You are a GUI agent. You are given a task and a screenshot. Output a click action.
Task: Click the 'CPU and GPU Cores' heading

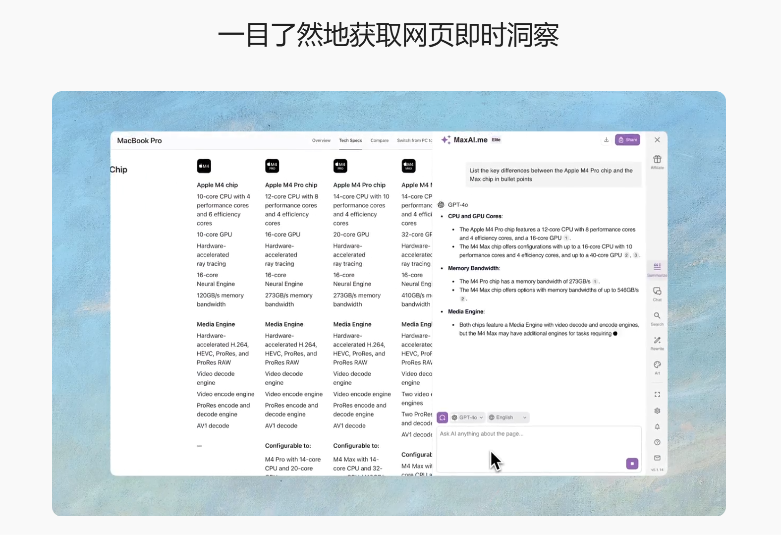pyautogui.click(x=475, y=216)
